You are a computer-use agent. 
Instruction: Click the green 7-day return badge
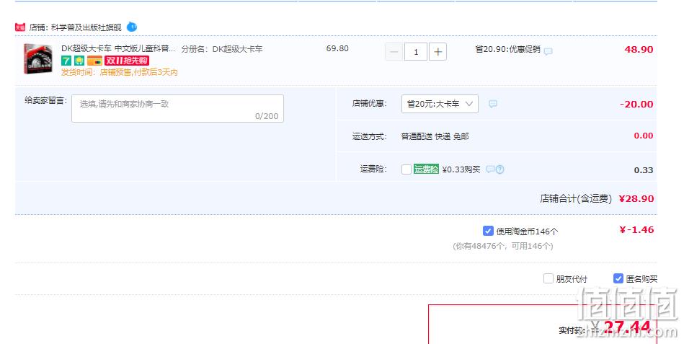66,61
